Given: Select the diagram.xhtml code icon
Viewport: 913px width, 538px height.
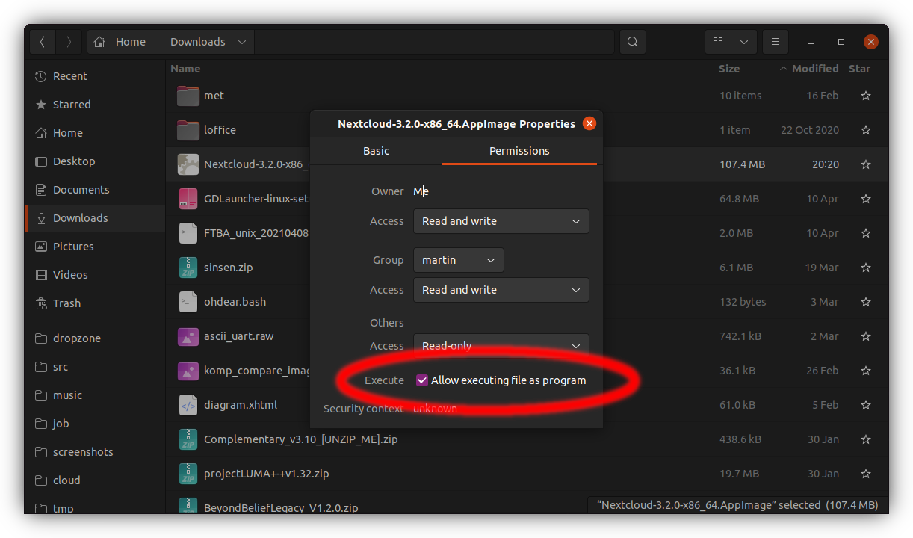Looking at the screenshot, I should (188, 405).
